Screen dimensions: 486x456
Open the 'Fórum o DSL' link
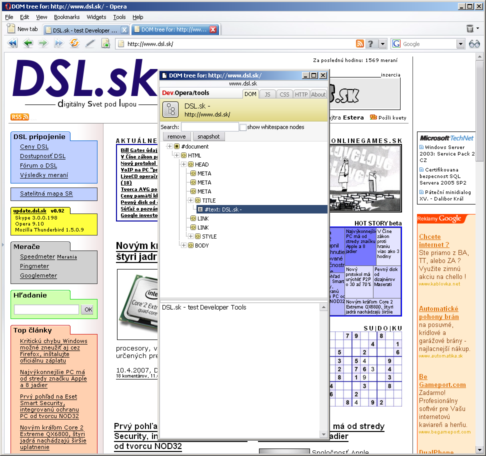click(38, 165)
